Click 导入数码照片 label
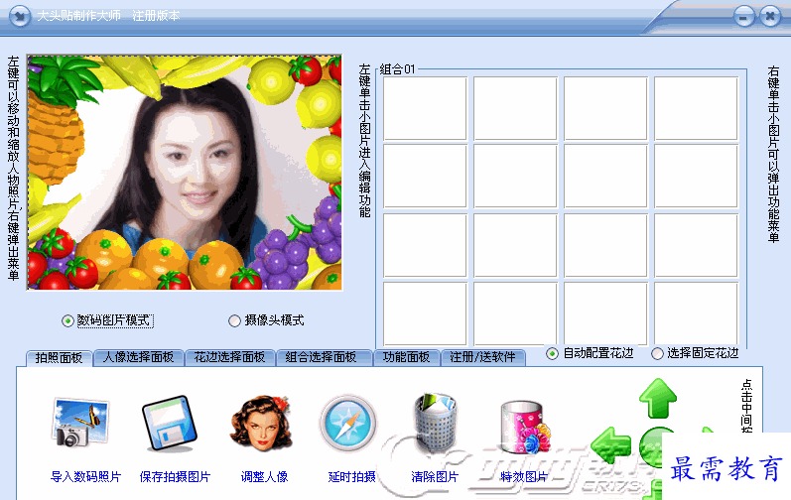The image size is (791, 500). (x=86, y=477)
